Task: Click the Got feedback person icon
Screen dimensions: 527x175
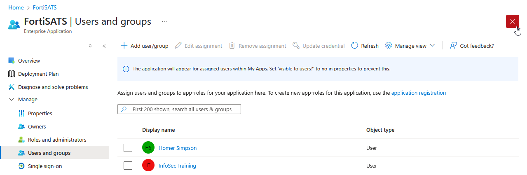Action: [x=453, y=45]
